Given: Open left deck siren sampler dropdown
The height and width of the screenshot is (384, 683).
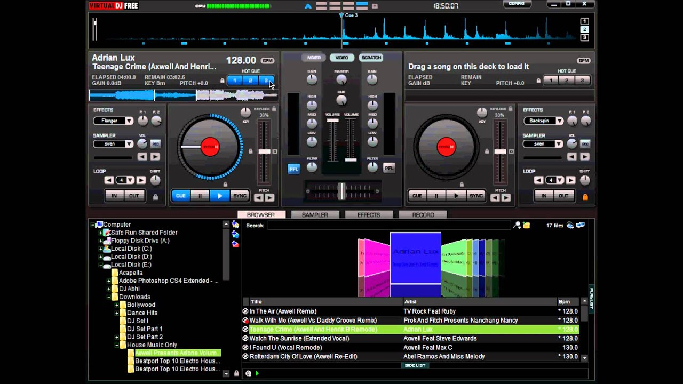Looking at the screenshot, I should tap(129, 144).
